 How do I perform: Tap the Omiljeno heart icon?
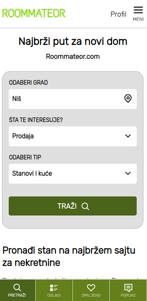tap(91, 288)
